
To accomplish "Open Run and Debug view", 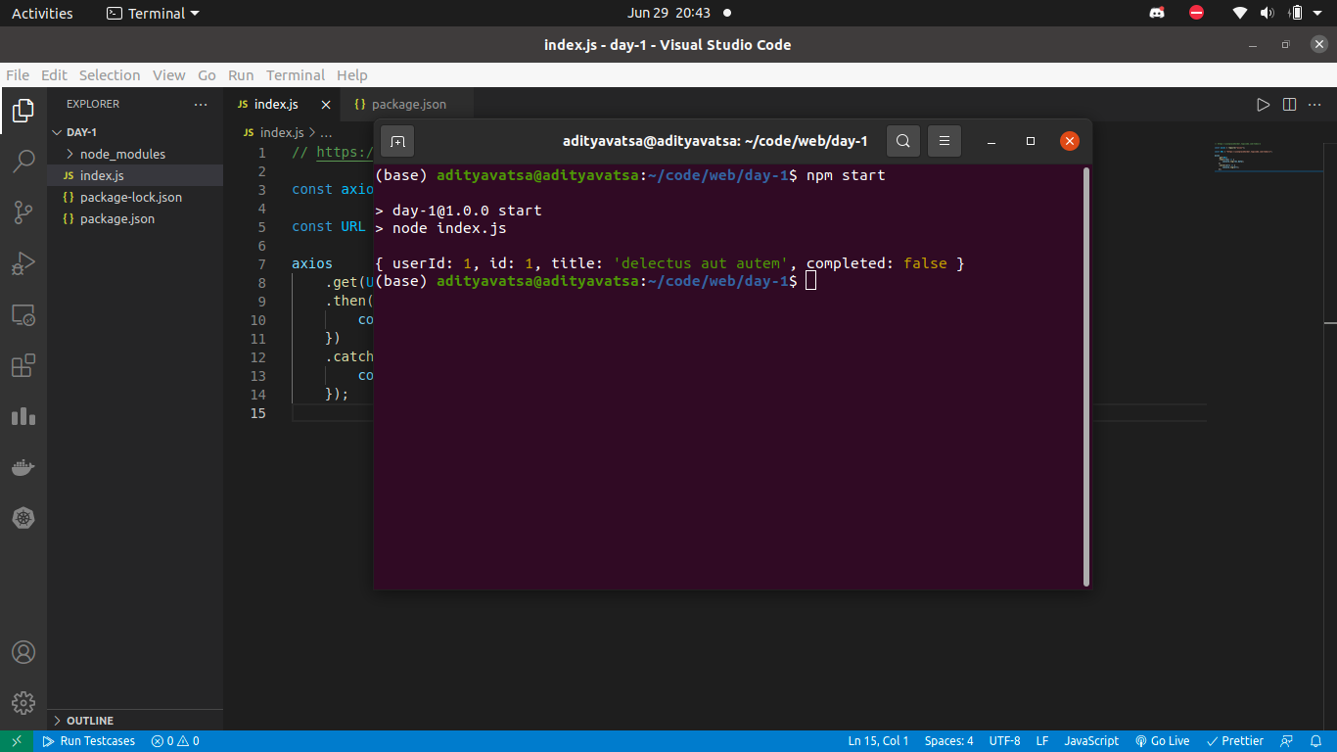I will point(23,262).
